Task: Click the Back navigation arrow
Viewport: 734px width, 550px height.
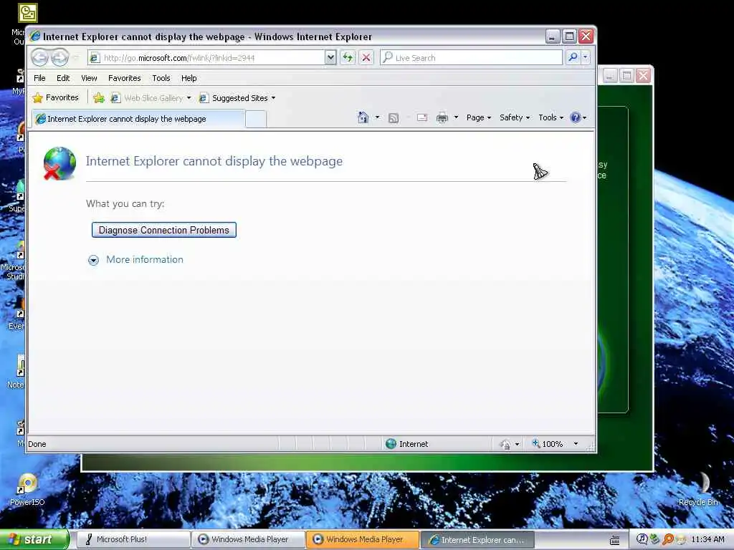Action: click(40, 57)
